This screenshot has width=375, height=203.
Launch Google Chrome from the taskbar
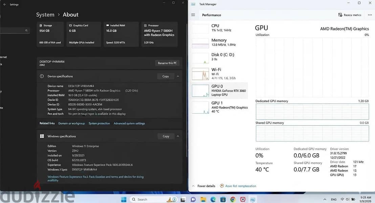(233, 199)
